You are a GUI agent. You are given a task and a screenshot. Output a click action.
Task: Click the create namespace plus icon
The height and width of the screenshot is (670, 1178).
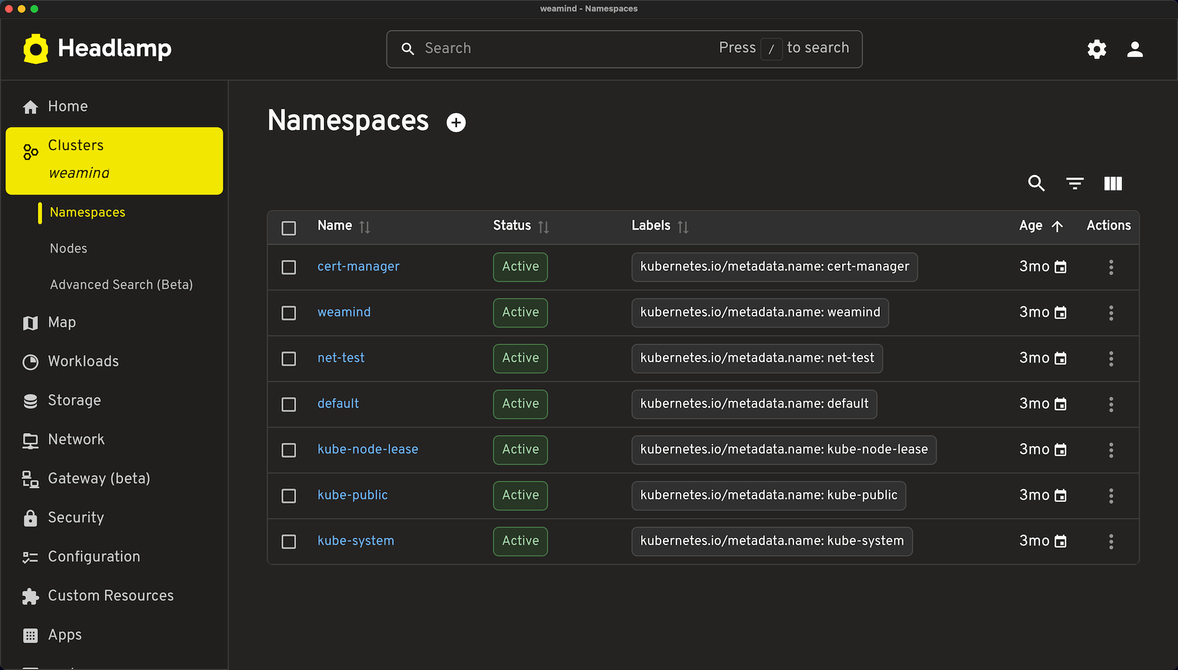tap(456, 123)
